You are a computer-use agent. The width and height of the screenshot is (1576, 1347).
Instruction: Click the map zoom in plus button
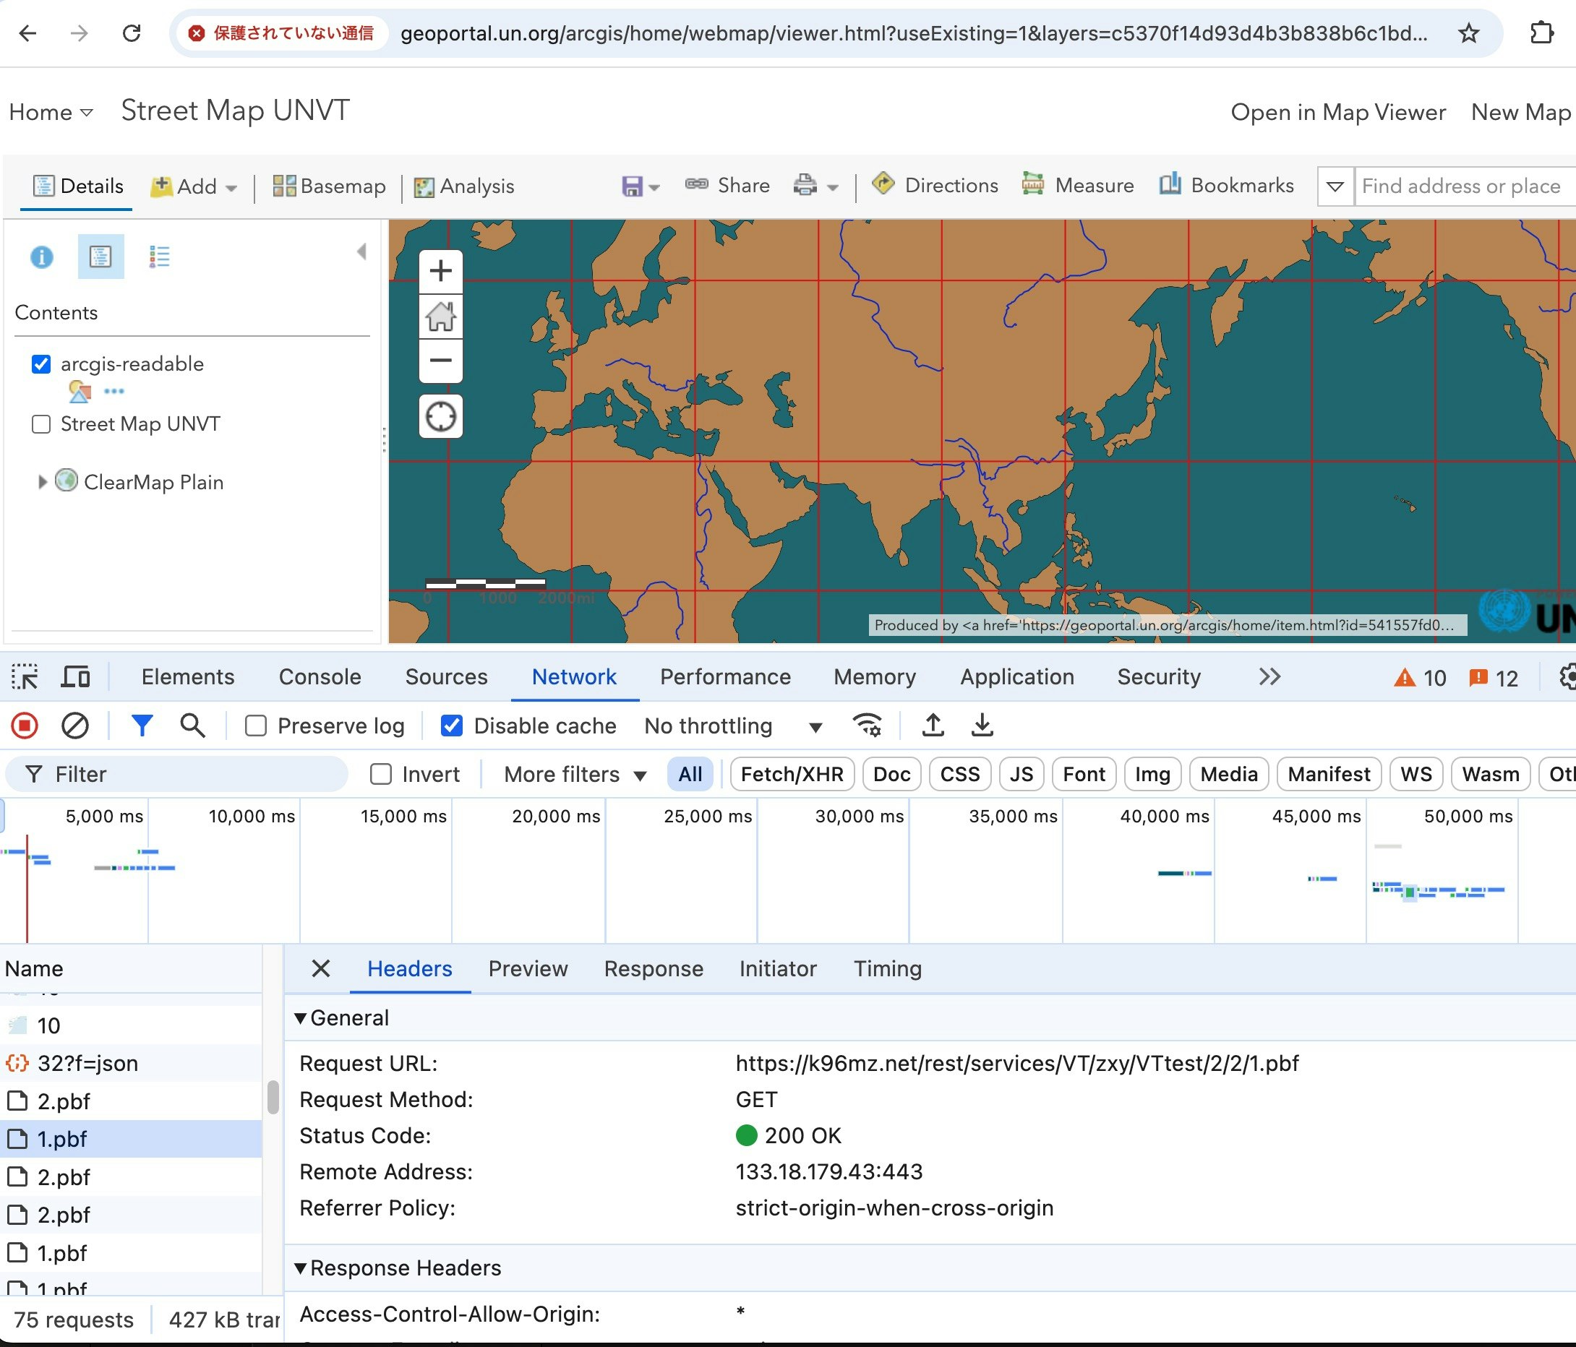pos(440,272)
